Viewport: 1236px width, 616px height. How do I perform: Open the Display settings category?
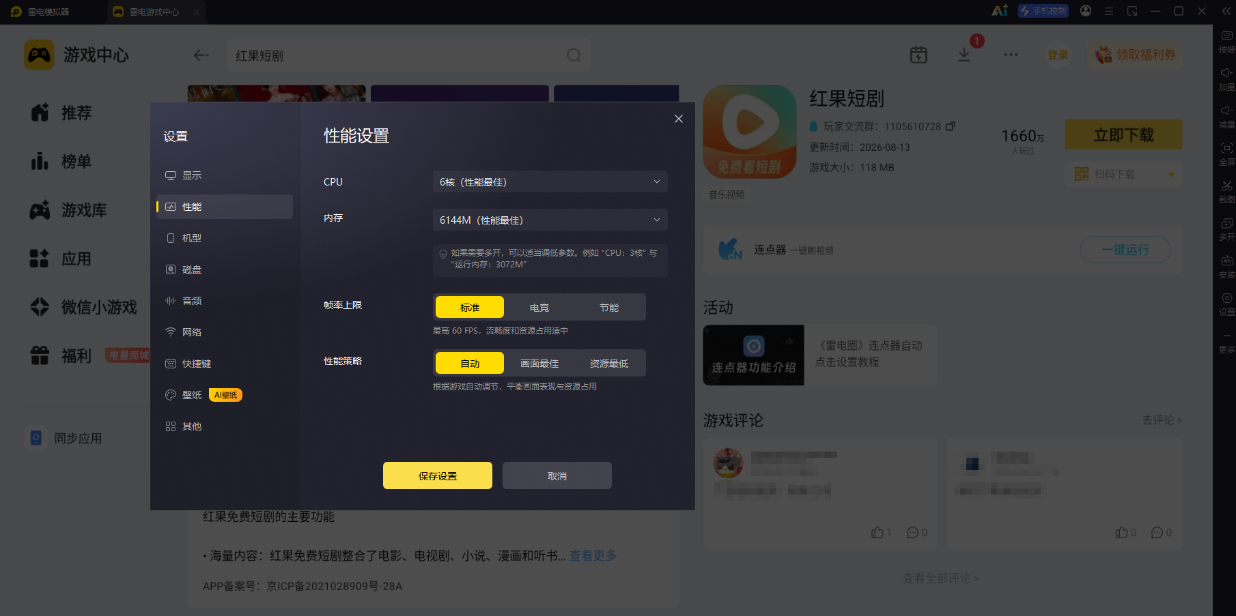[225, 175]
